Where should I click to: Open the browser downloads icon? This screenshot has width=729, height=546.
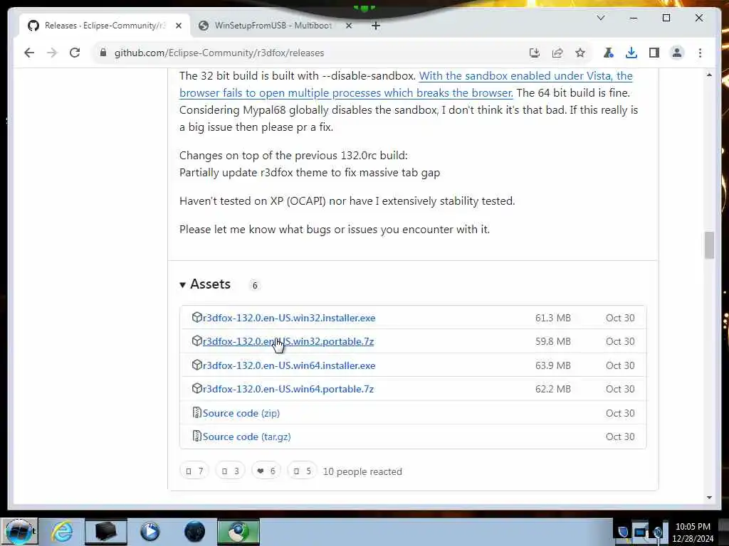(x=631, y=53)
